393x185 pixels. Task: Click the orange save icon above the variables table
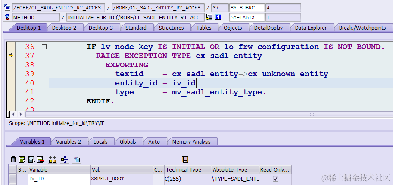click(x=185, y=159)
